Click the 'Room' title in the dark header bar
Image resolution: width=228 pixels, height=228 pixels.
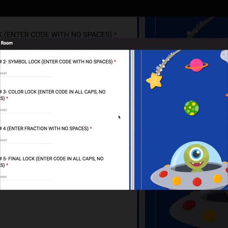coord(7,43)
